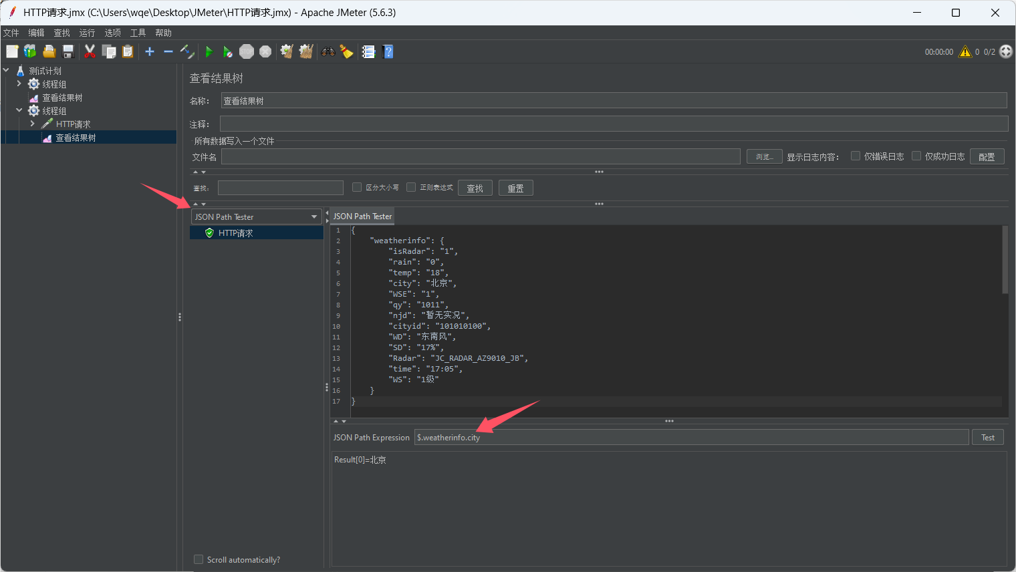The image size is (1016, 572).
Task: Click the Shutdown round X icon
Action: 265,51
